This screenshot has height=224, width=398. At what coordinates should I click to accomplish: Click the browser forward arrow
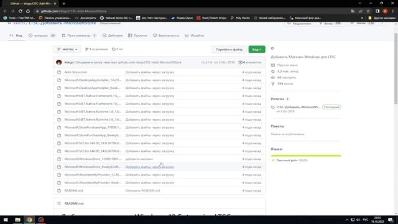click(x=12, y=11)
